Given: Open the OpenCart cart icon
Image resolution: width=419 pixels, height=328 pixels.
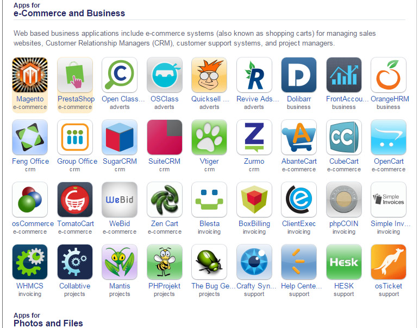Looking at the screenshot, I should (x=389, y=137).
